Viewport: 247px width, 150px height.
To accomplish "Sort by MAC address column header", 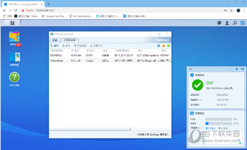I will 122,51.
